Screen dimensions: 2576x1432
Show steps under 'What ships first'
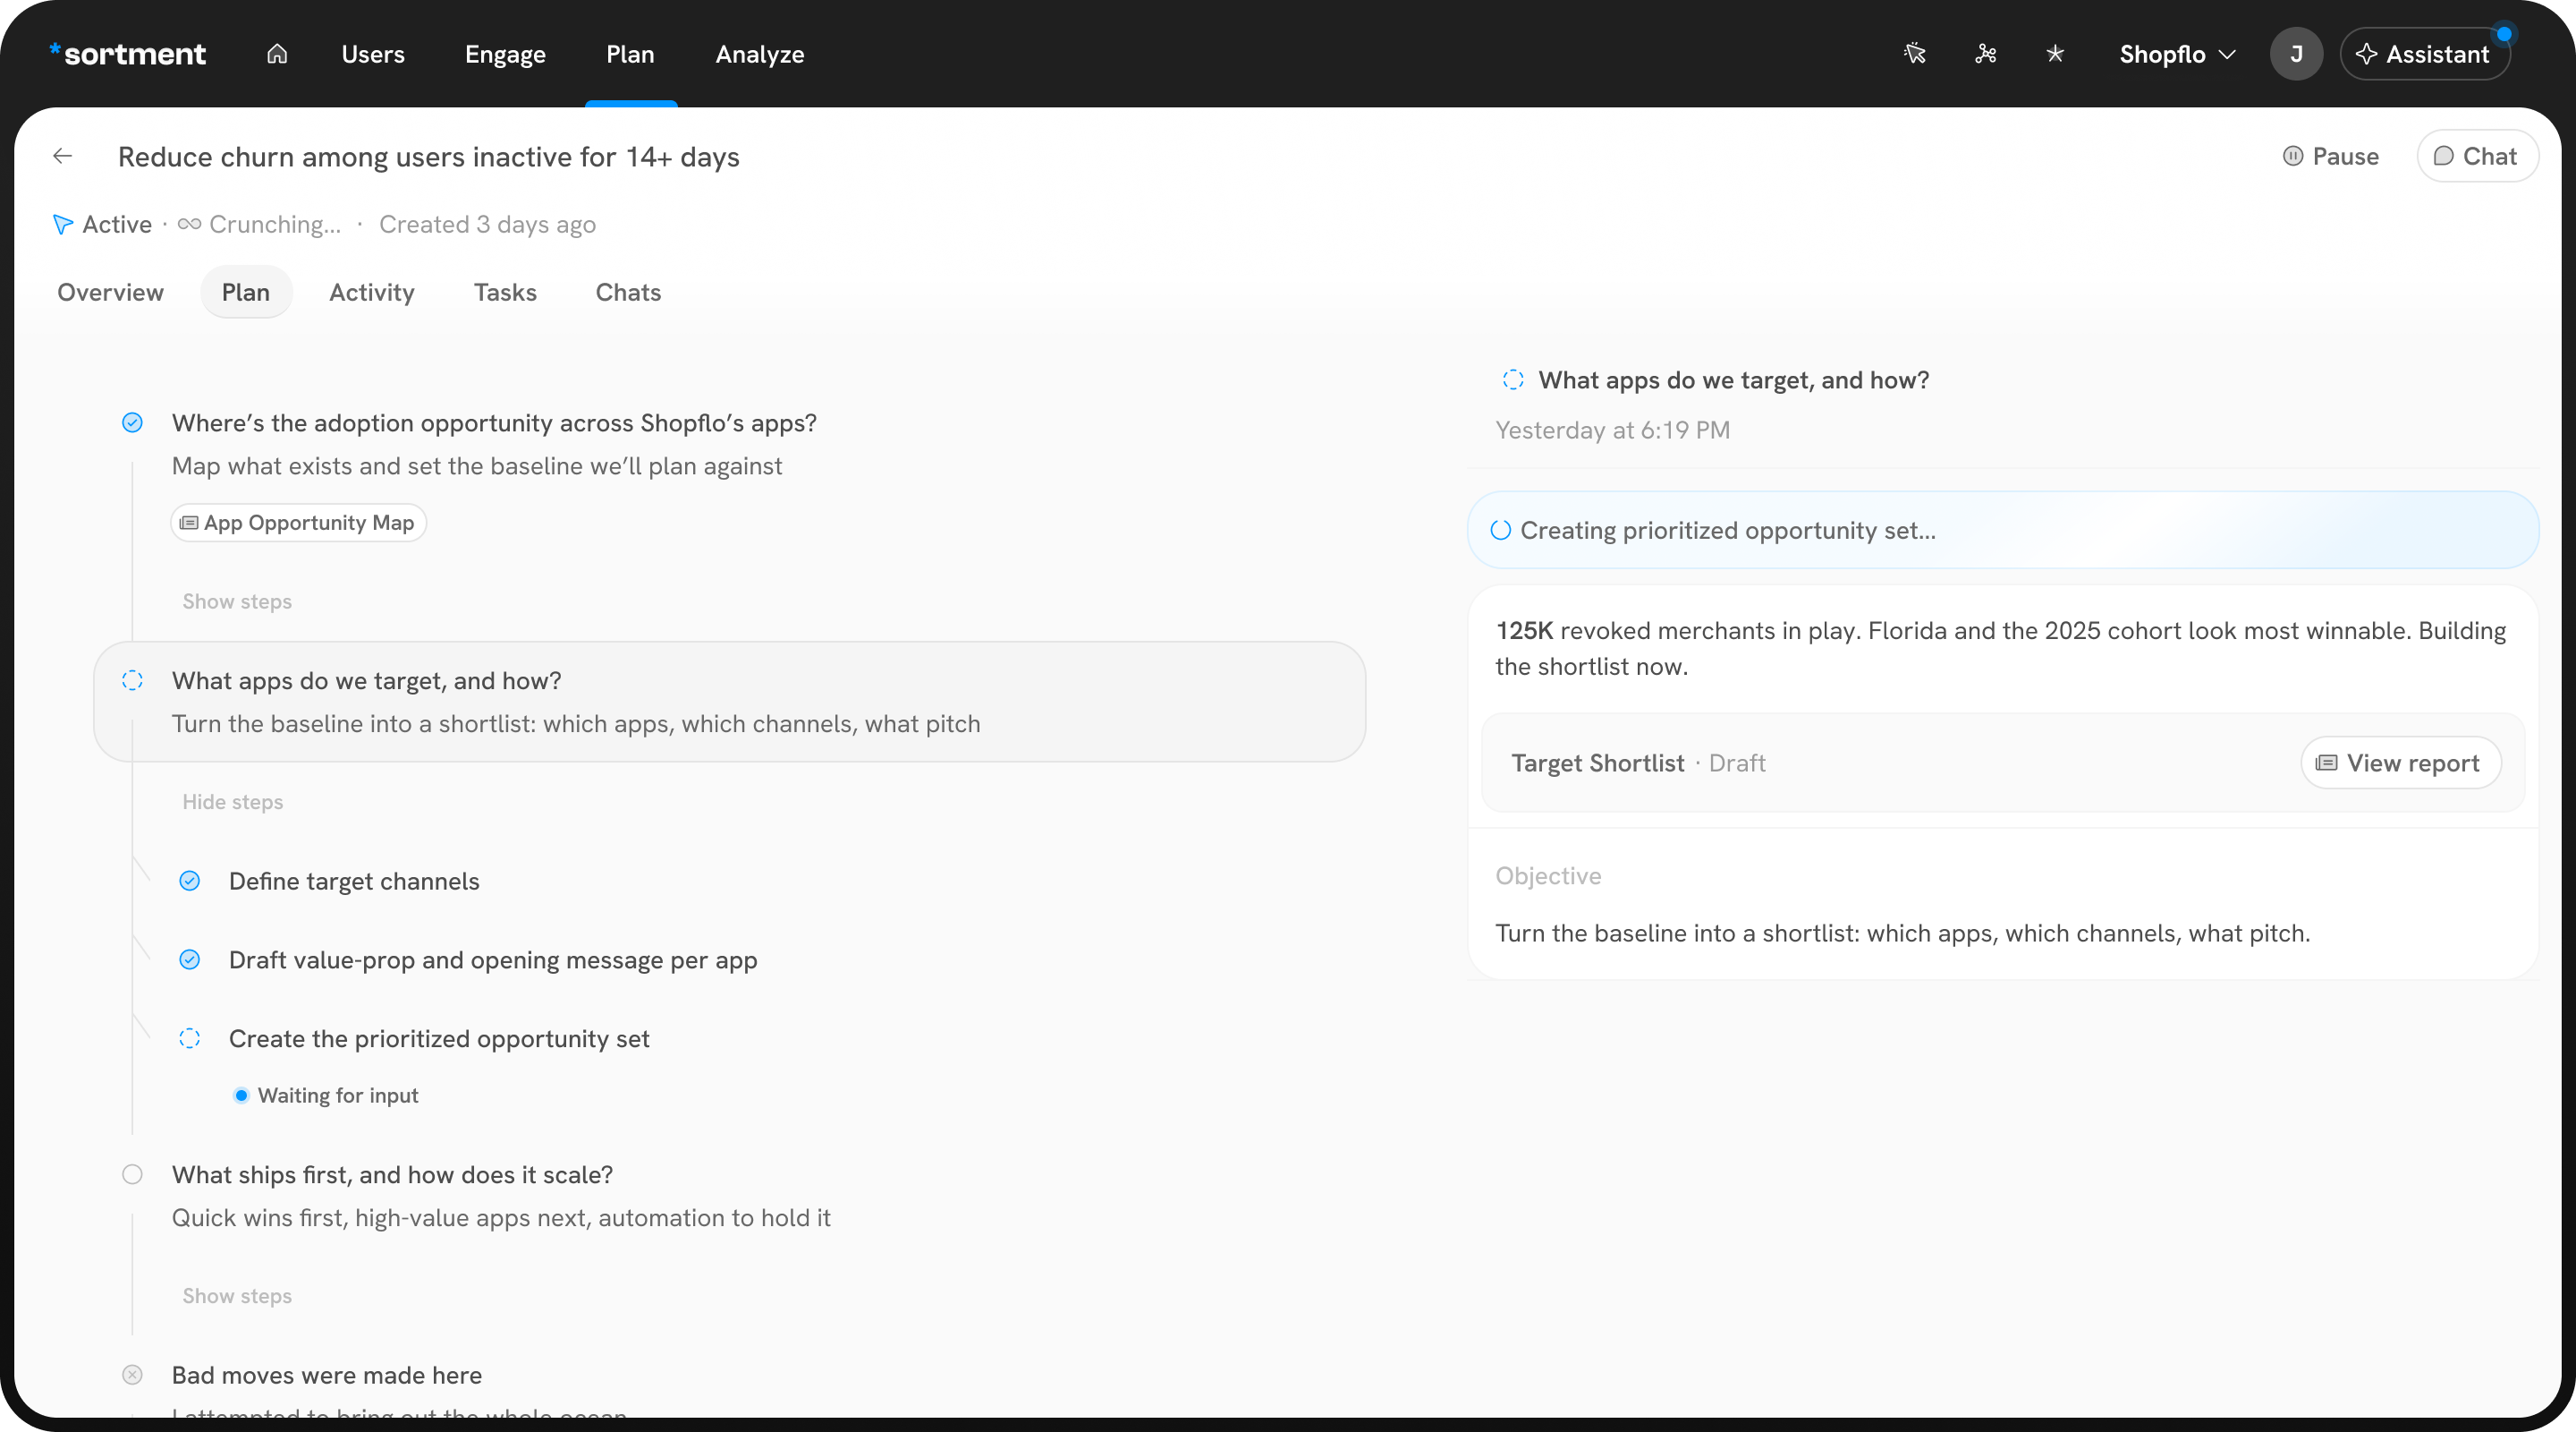point(237,1296)
